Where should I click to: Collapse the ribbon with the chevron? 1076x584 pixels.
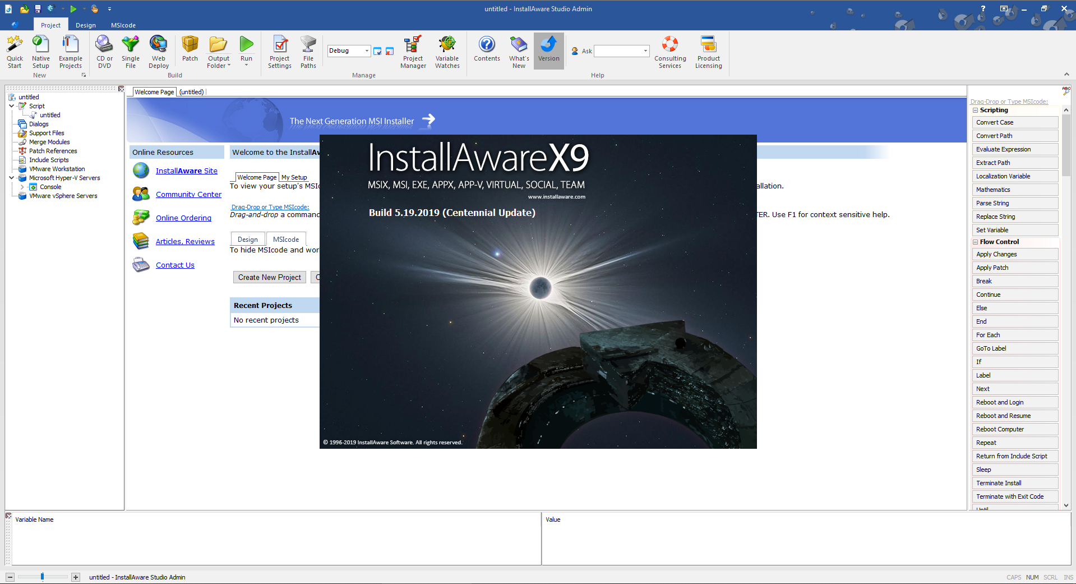tap(1066, 75)
